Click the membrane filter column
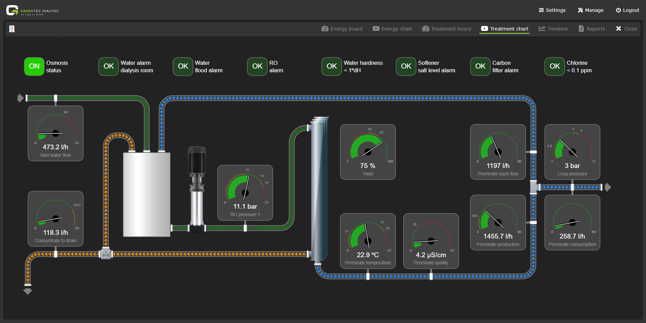 (x=320, y=189)
